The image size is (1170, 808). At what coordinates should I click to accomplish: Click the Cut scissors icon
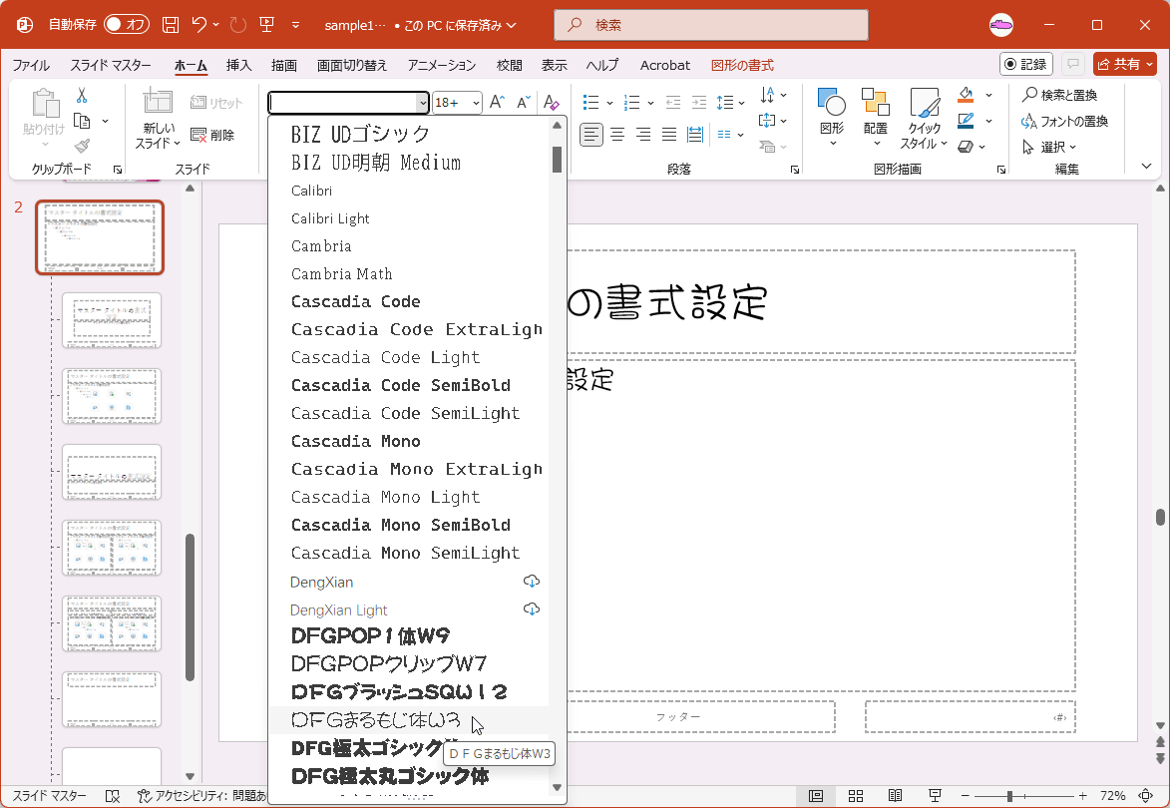[x=82, y=96]
